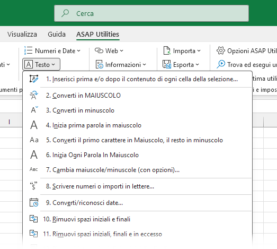
Task: Click the convert to lowercase icon
Action: 34,110
